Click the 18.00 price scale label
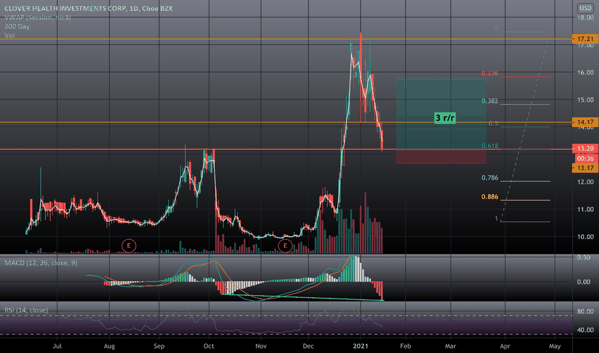This screenshot has height=353, width=599. coord(586,17)
